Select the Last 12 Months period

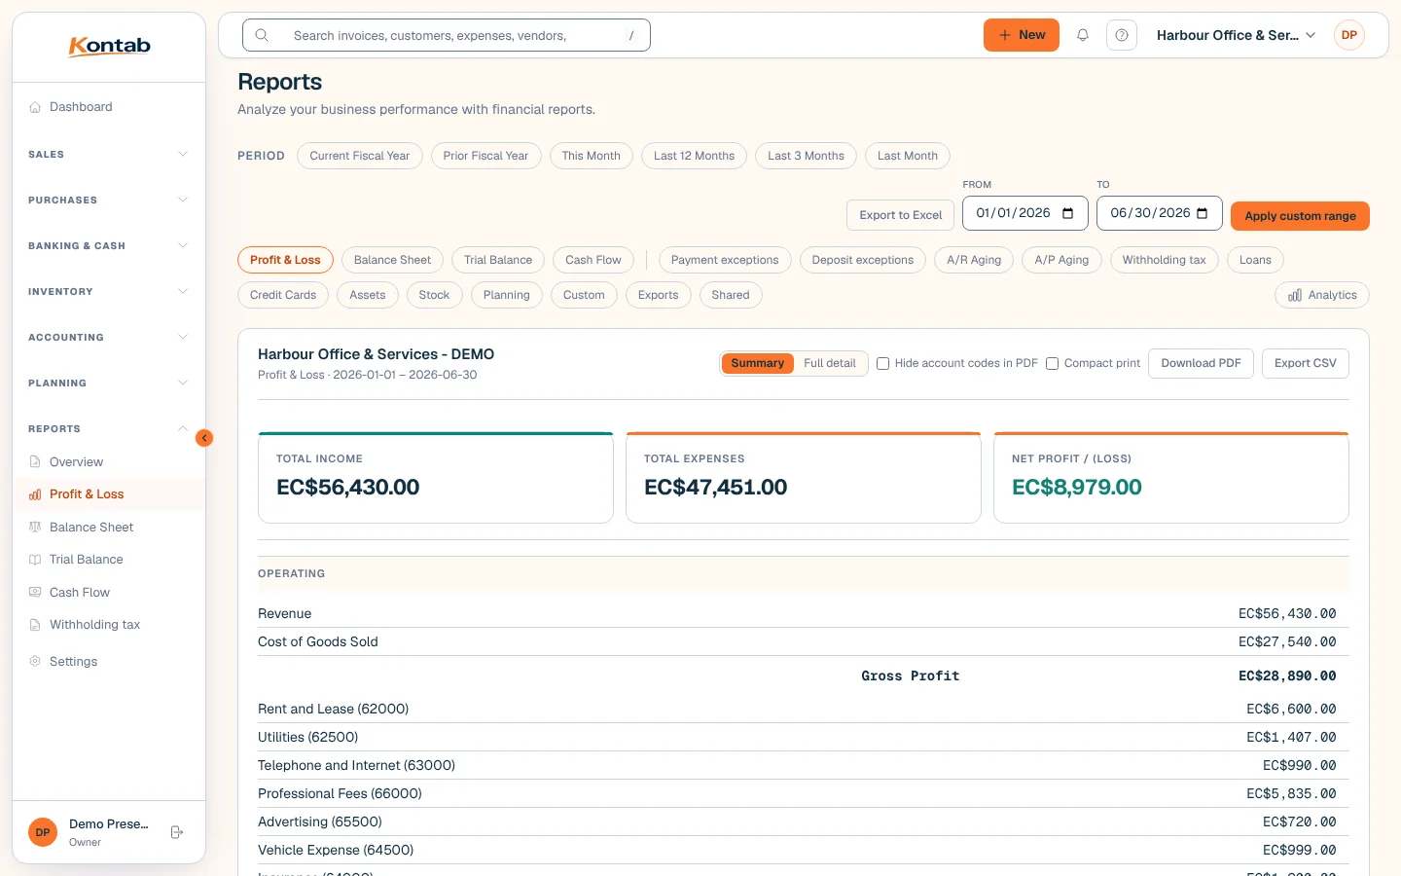pos(694,156)
